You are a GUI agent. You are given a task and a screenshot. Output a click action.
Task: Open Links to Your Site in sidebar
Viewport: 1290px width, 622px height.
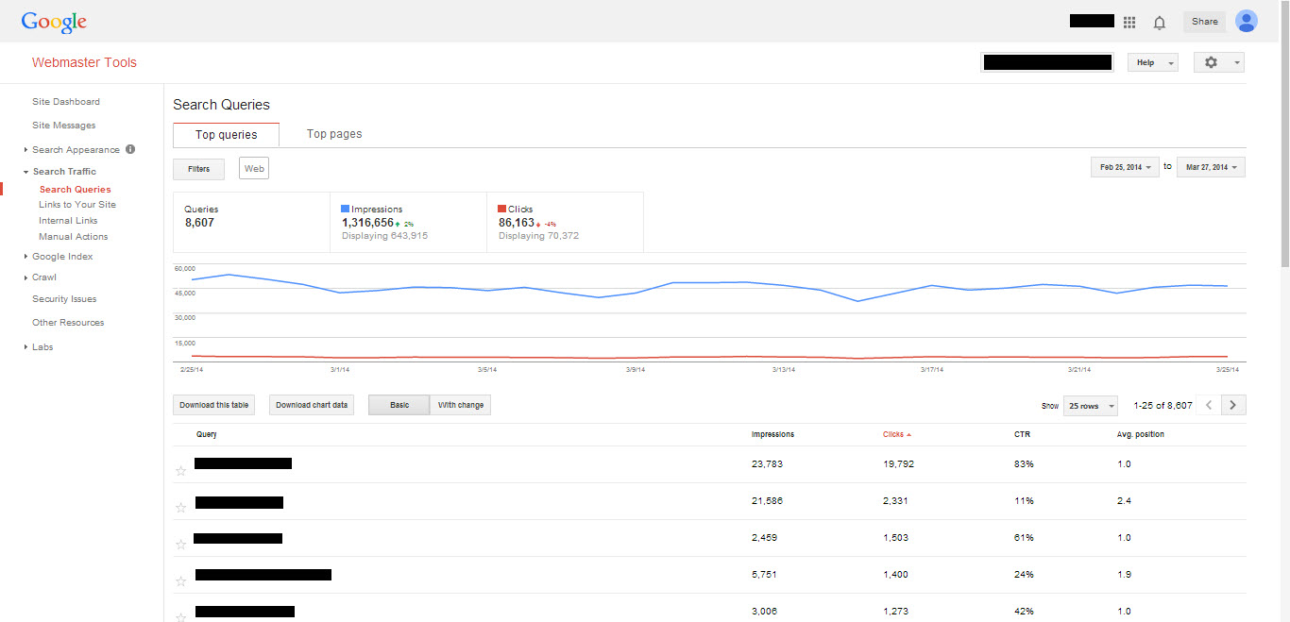(x=77, y=205)
